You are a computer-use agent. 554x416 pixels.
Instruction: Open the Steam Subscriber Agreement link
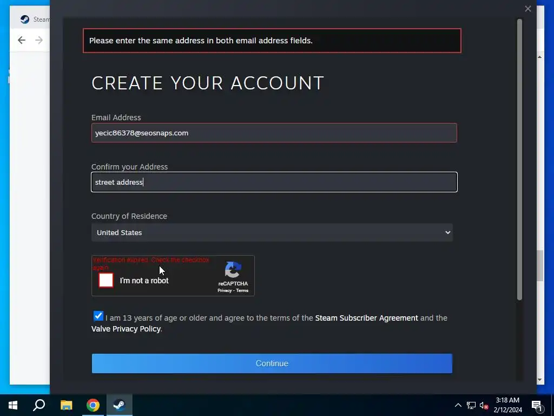(x=366, y=318)
